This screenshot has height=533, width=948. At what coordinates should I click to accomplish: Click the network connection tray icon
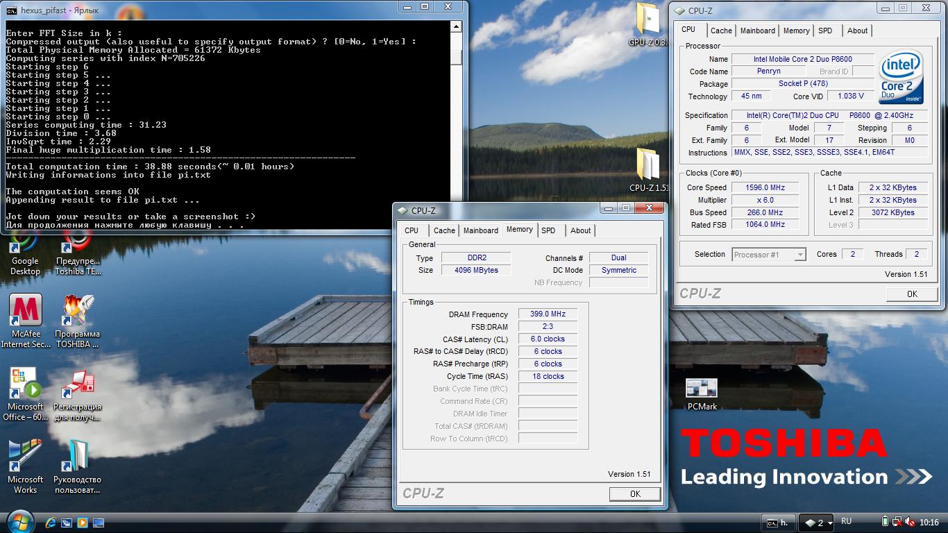(x=897, y=522)
